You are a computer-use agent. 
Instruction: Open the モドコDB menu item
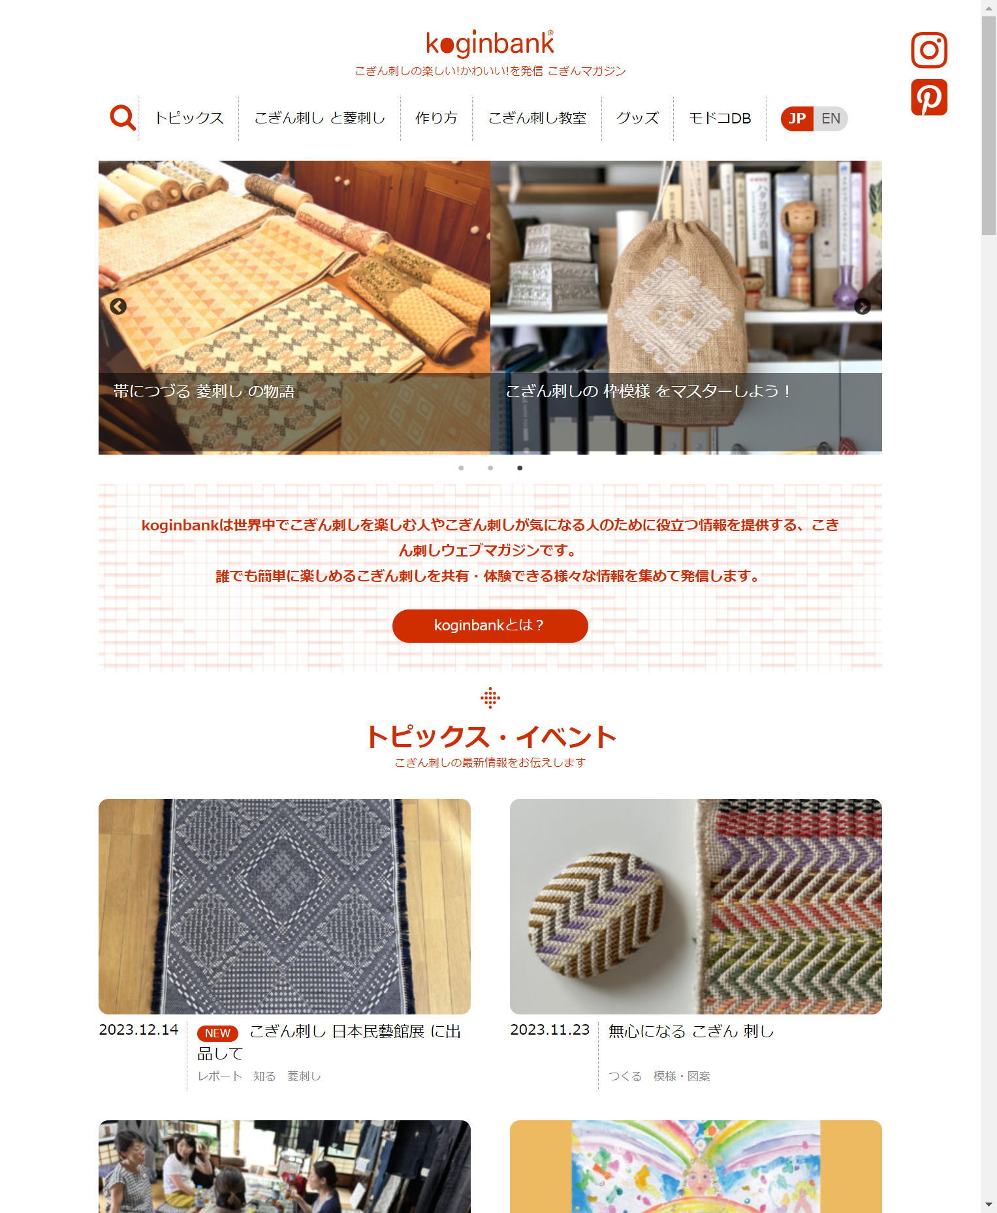click(720, 118)
